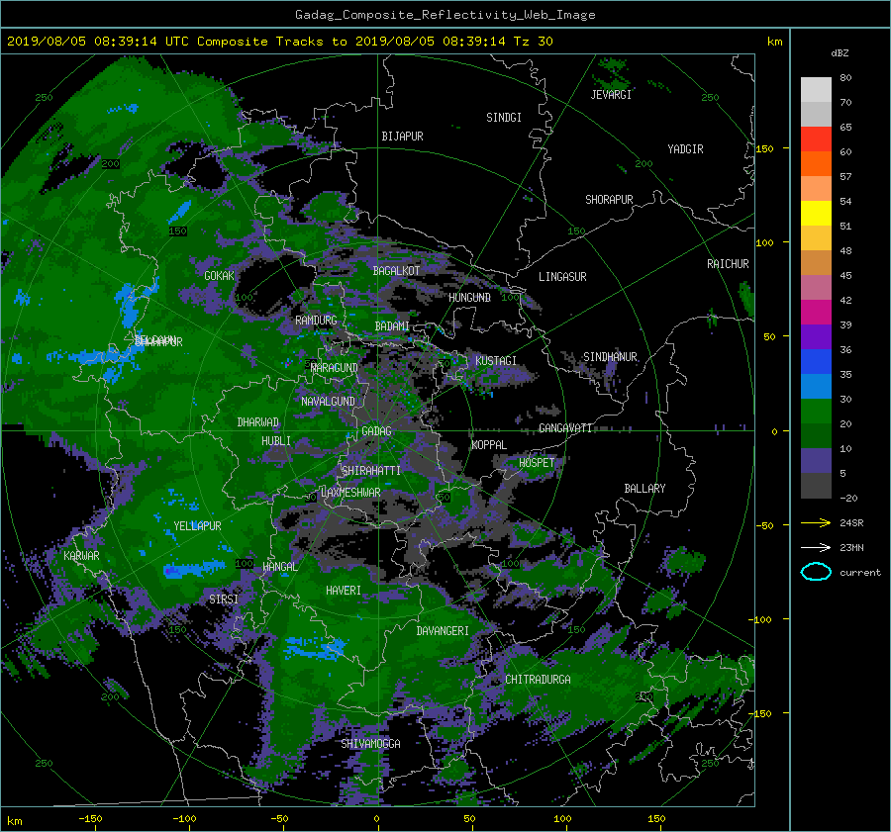Image resolution: width=891 pixels, height=832 pixels.
Task: Select the LINGASUR label
Action: coord(562,277)
